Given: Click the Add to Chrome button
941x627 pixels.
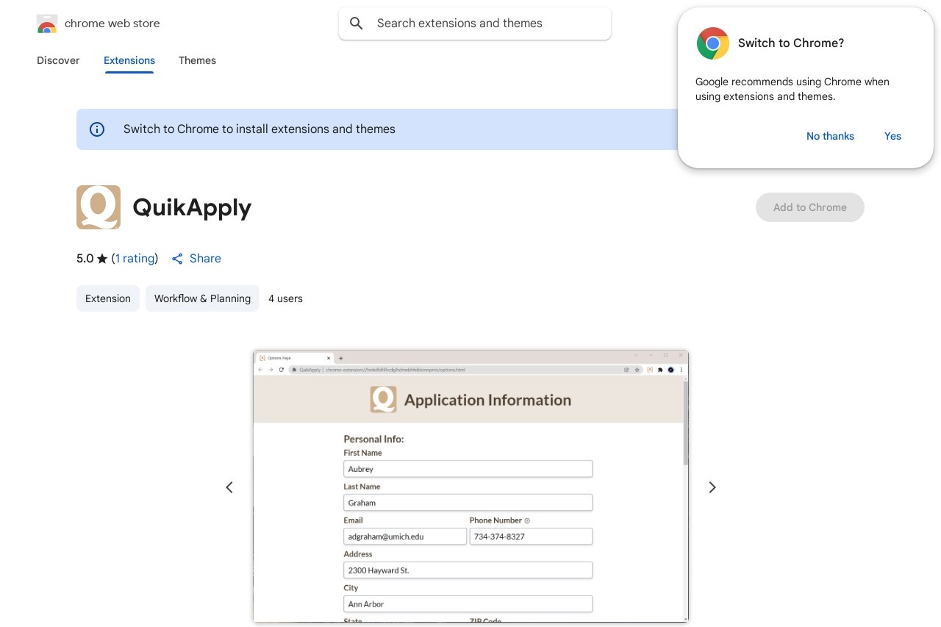Looking at the screenshot, I should tap(810, 207).
